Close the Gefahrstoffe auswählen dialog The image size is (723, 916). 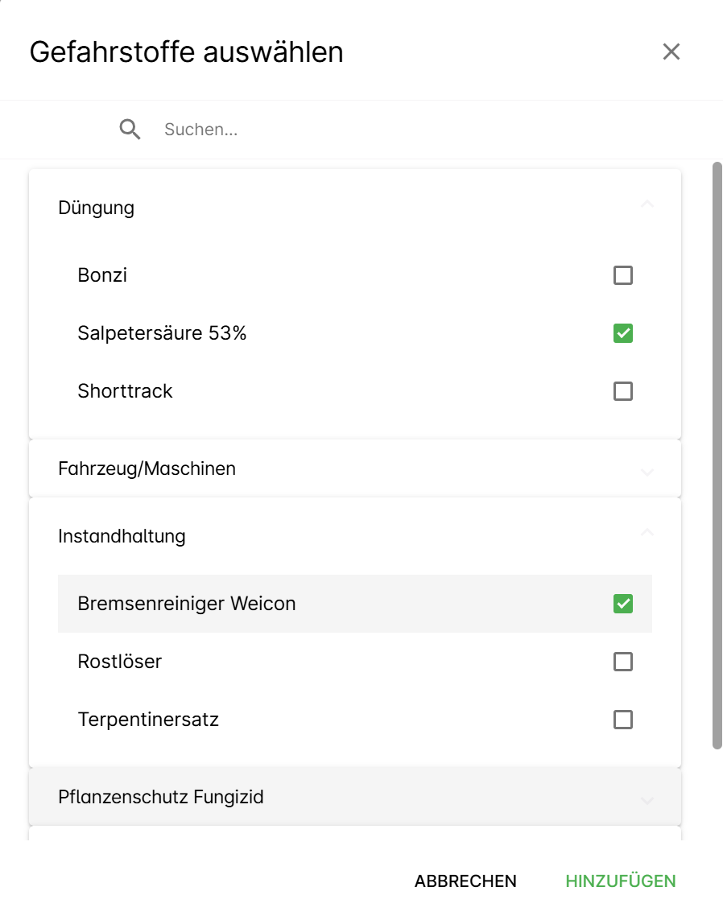[x=671, y=52]
